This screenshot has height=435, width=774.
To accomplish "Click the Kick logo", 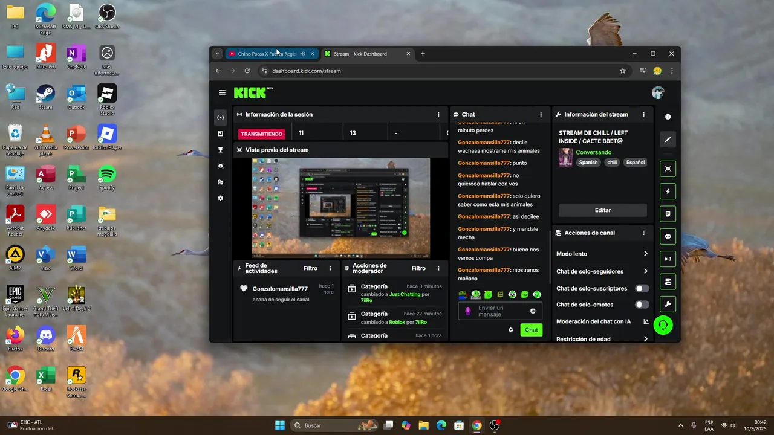I will tap(253, 92).
